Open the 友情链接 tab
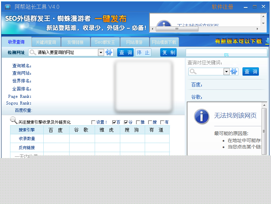 click(x=76, y=42)
